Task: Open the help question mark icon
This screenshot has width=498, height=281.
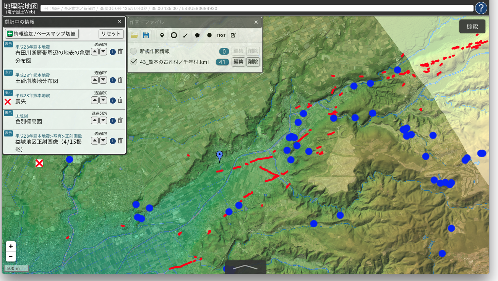Action: [481, 8]
